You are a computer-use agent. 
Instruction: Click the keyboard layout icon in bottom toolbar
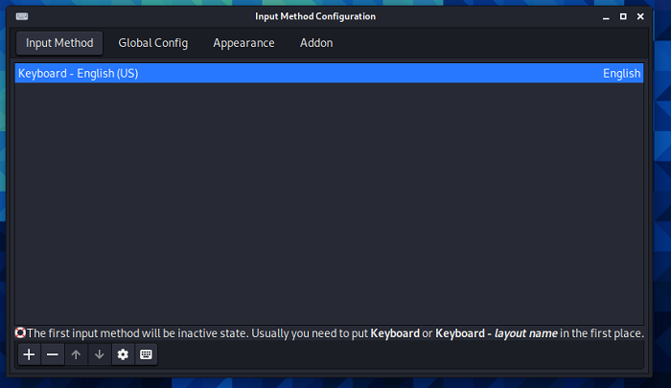[146, 354]
